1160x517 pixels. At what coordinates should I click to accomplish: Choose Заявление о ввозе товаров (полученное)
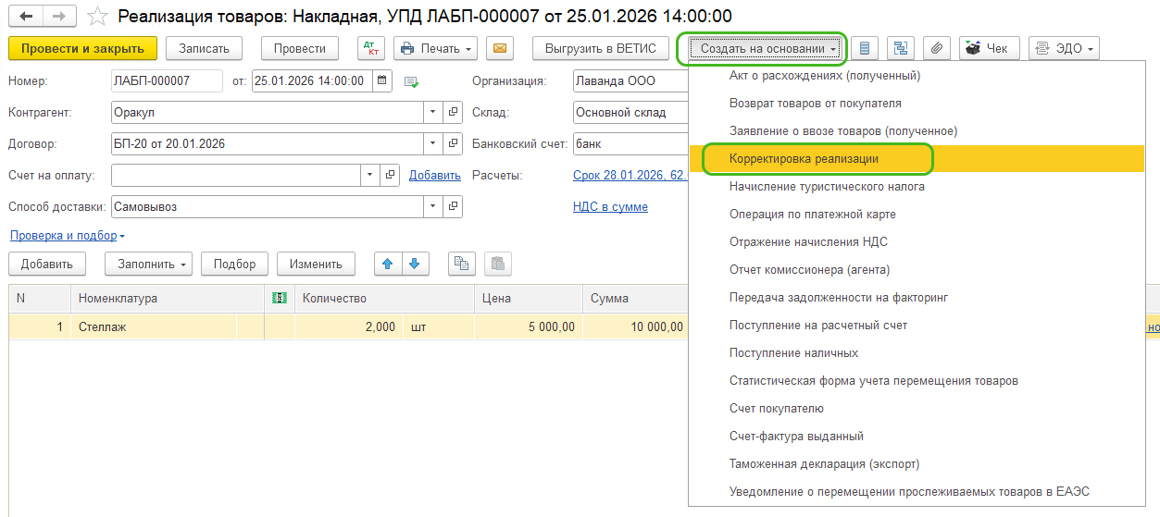click(917, 131)
